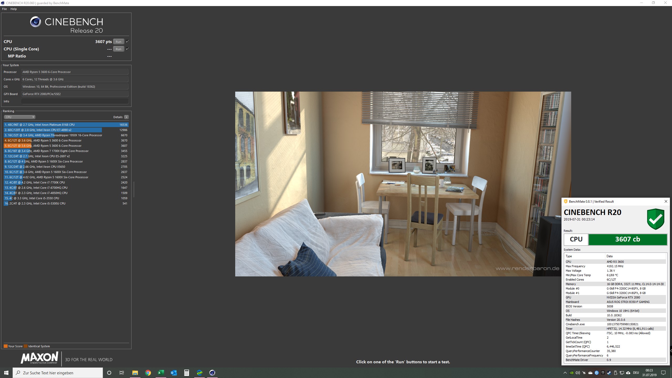
Task: Open Task View from the taskbar
Action: tap(122, 373)
